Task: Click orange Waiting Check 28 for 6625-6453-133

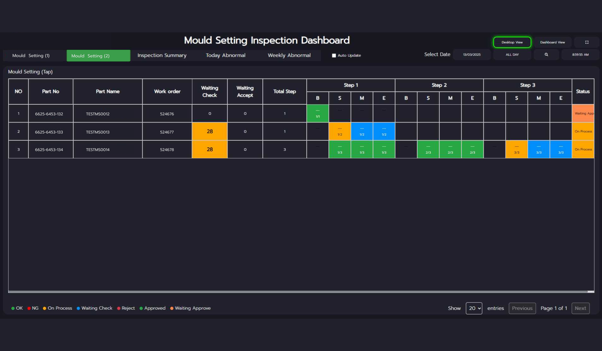Action: click(x=209, y=131)
